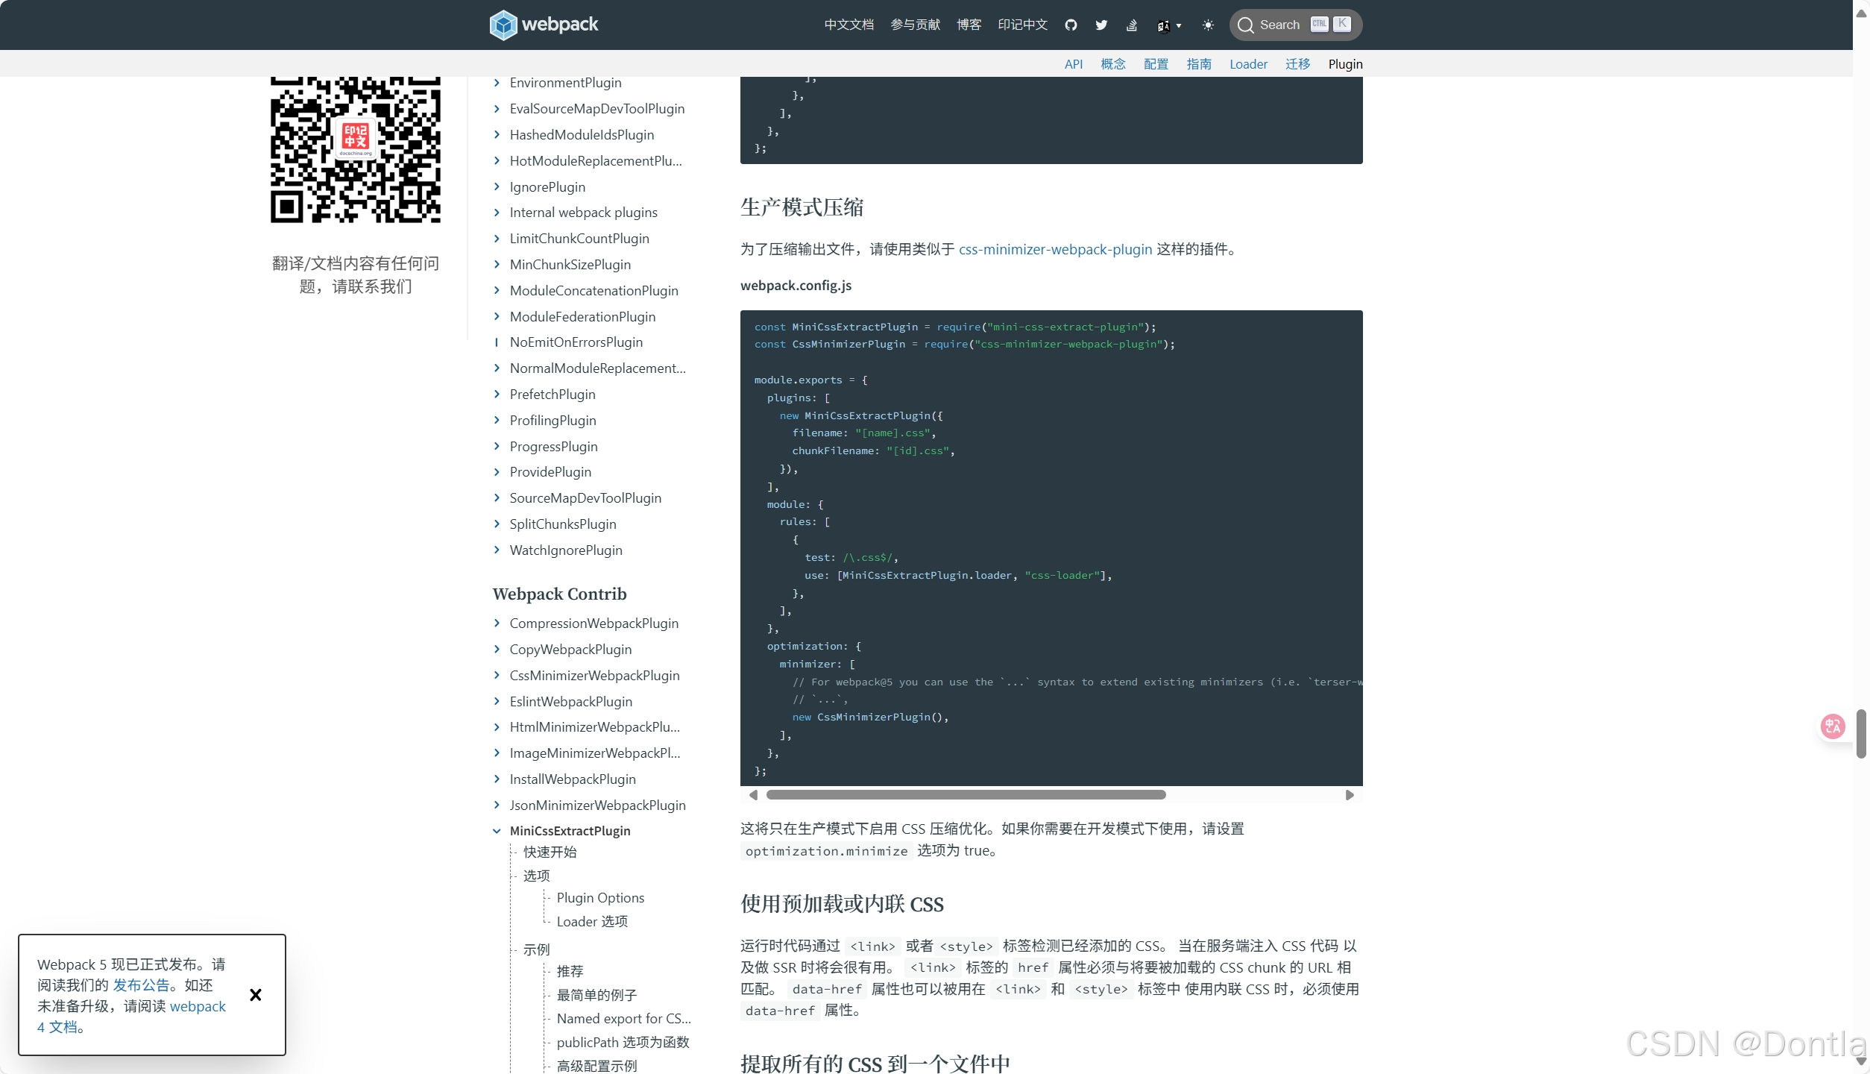This screenshot has width=1870, height=1074.
Task: Click the webpack logo icon
Action: (503, 25)
